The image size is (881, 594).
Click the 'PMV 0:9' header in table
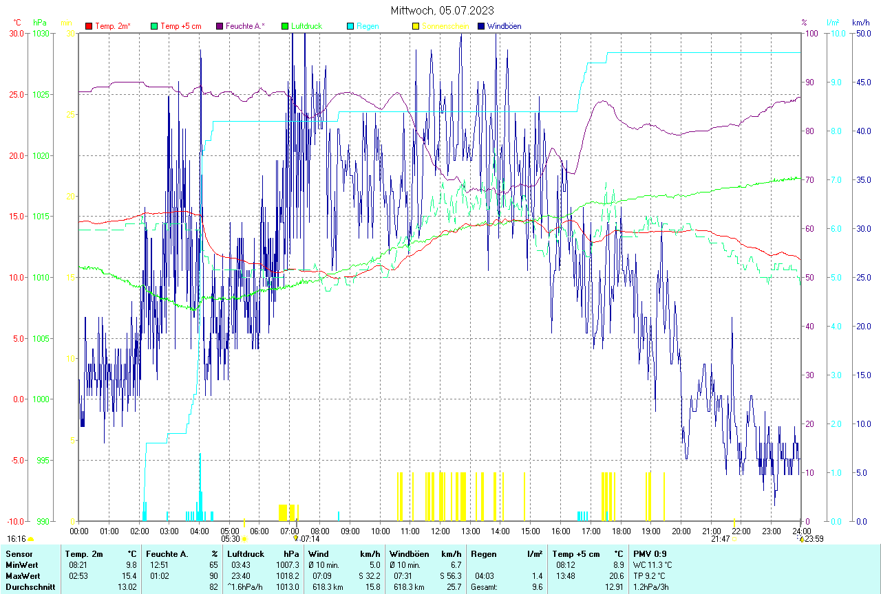650,554
